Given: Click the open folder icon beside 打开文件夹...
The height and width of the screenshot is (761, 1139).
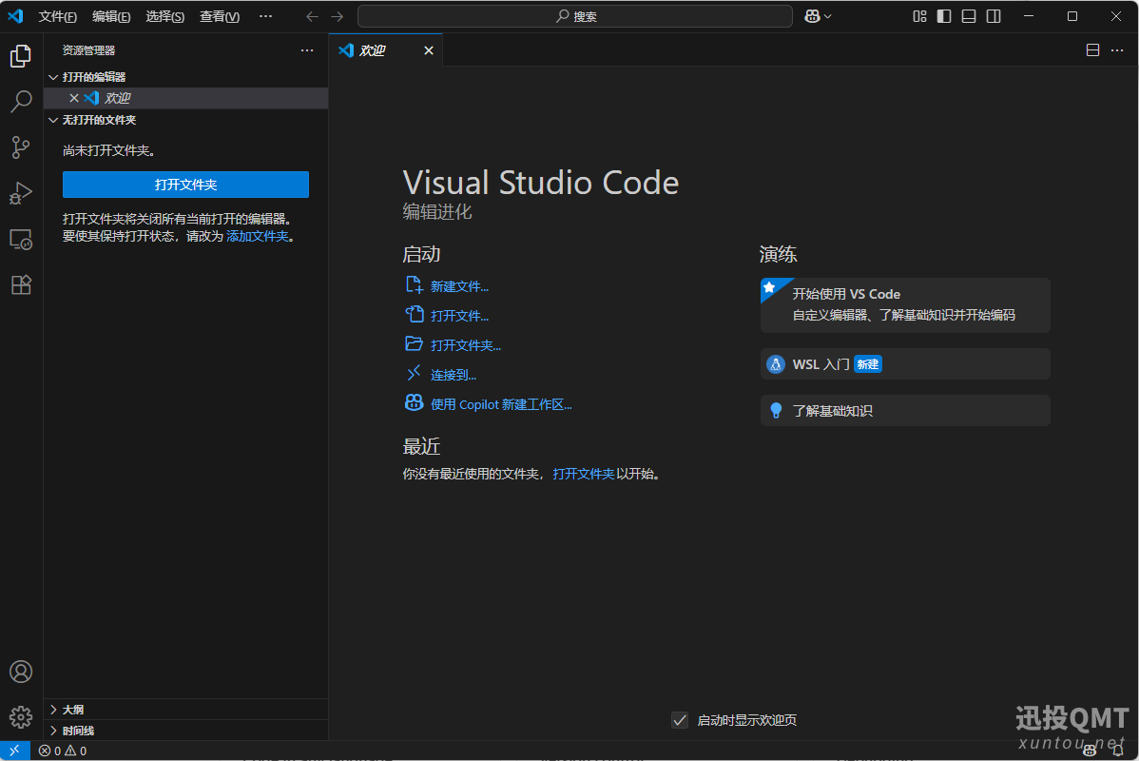Looking at the screenshot, I should tap(414, 343).
